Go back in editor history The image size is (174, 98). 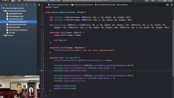42,5
